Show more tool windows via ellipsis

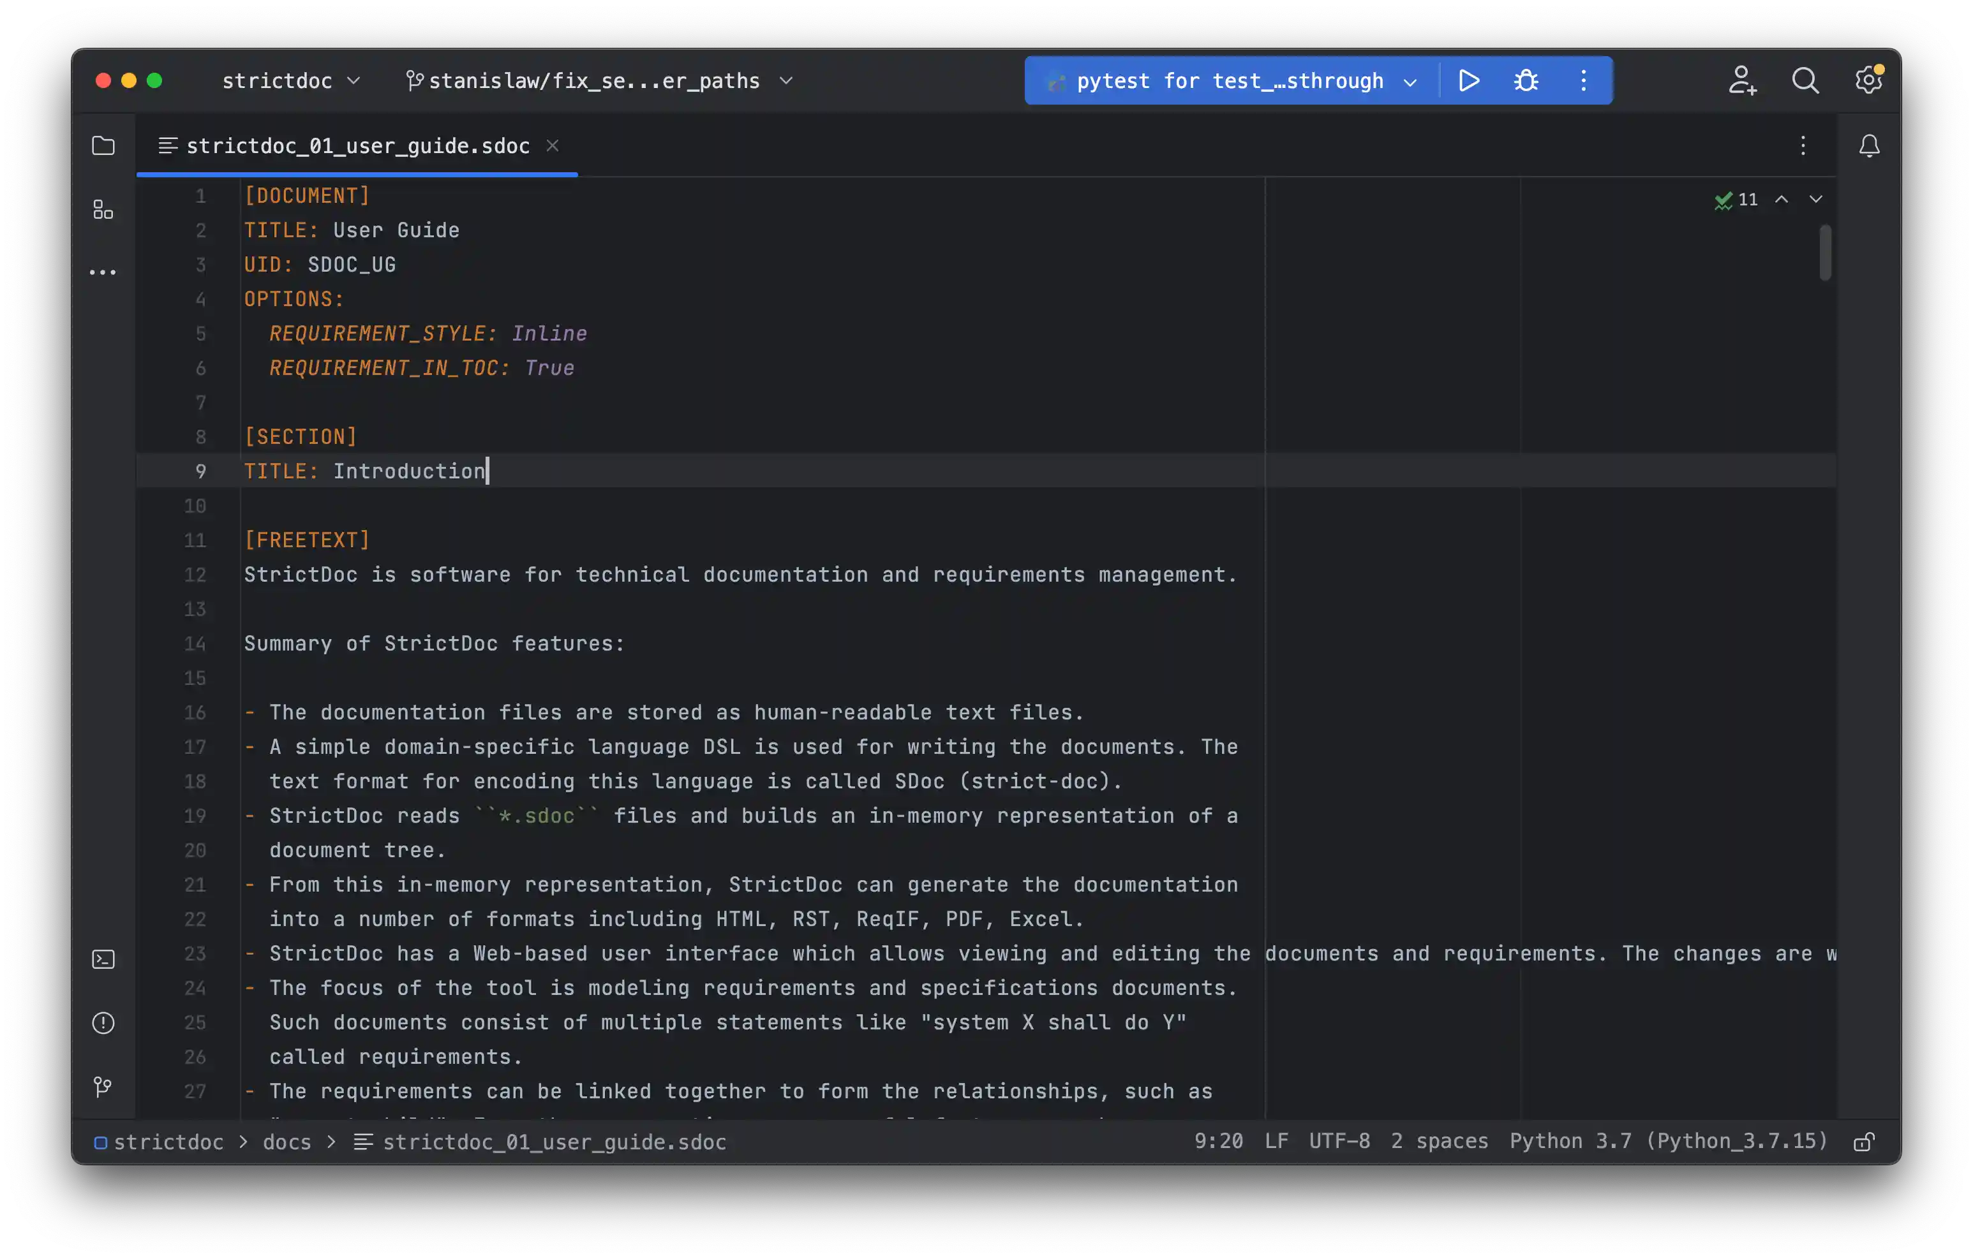(103, 273)
